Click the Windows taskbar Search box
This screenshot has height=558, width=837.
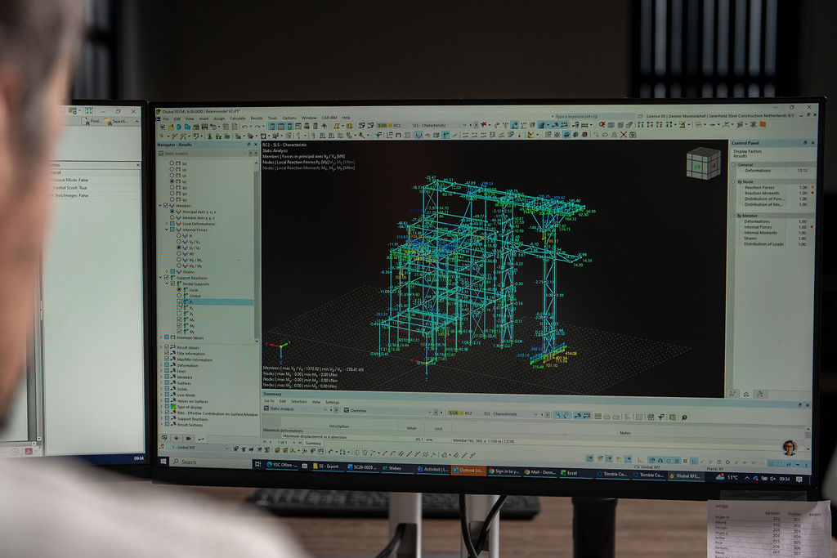click(210, 462)
